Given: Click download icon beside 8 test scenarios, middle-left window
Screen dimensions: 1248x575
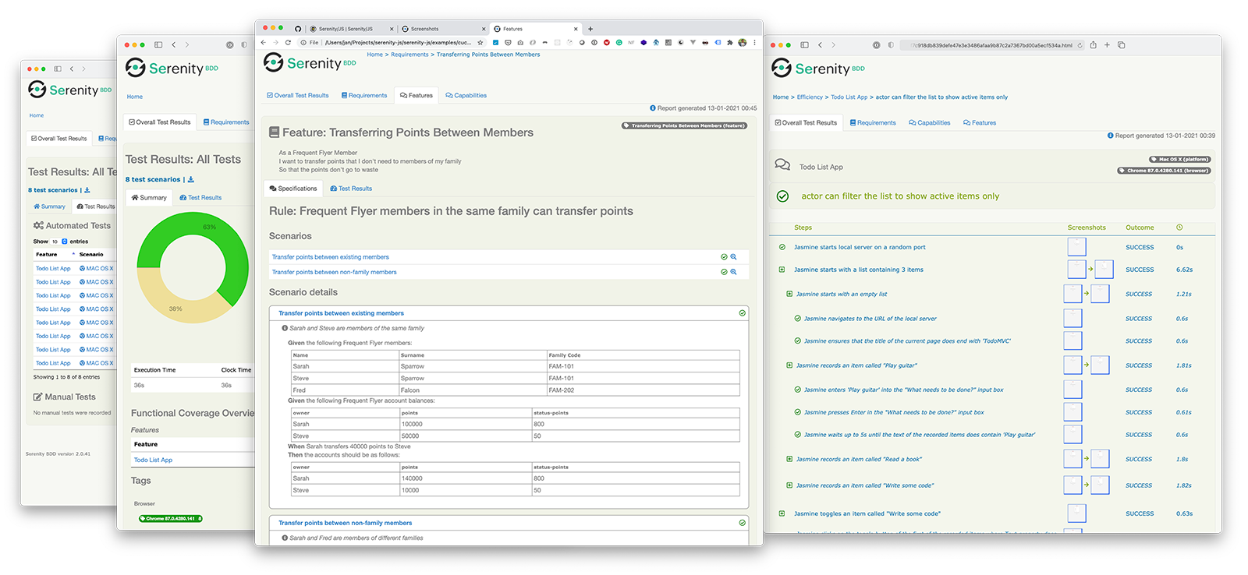Looking at the screenshot, I should point(191,179).
